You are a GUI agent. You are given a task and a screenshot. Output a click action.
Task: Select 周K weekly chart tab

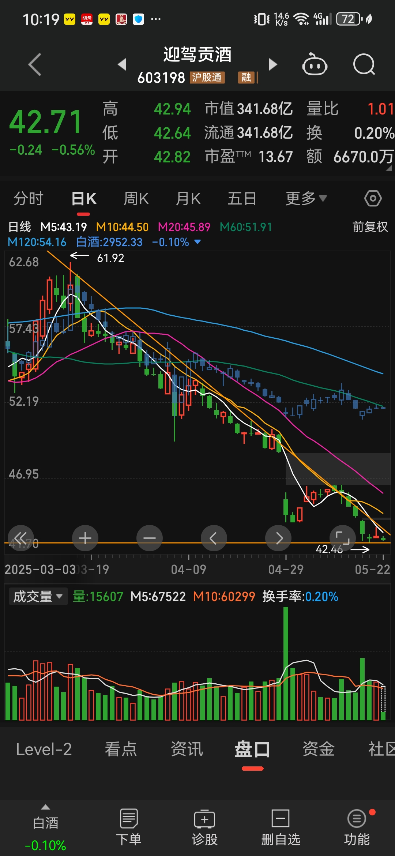(136, 199)
